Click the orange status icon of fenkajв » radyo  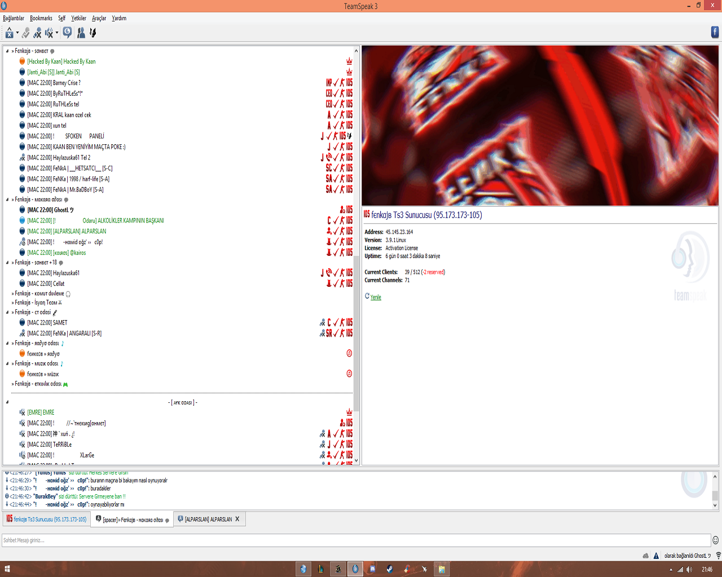pyautogui.click(x=22, y=353)
